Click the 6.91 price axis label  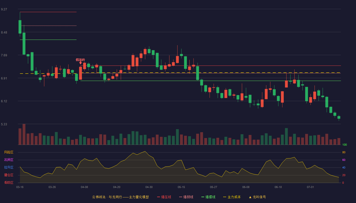pyautogui.click(x=4, y=78)
